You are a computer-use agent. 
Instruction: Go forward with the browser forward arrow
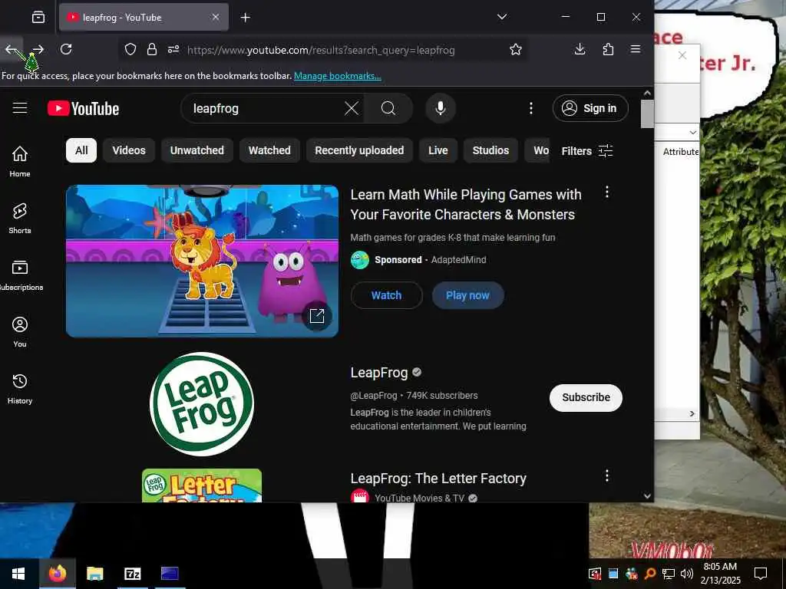point(38,50)
